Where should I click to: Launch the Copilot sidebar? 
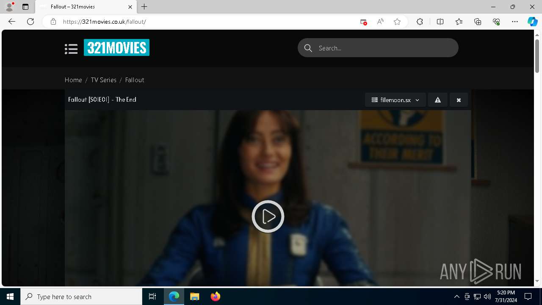pyautogui.click(x=533, y=22)
